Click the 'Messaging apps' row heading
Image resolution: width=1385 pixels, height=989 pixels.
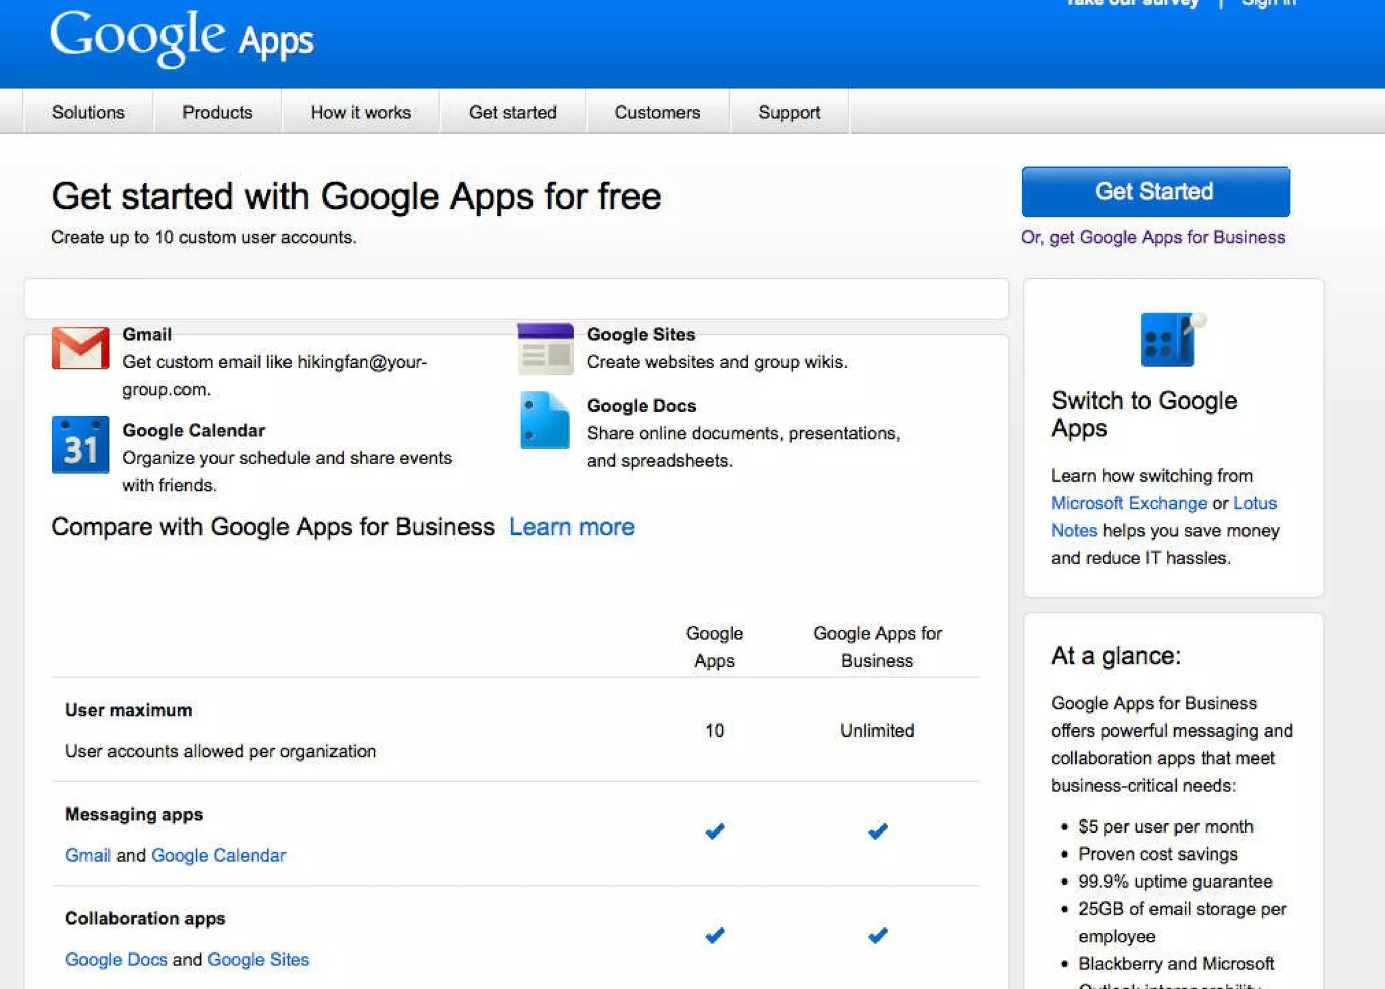(x=134, y=814)
